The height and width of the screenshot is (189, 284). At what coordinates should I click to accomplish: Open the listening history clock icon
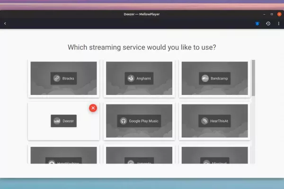pos(268,24)
